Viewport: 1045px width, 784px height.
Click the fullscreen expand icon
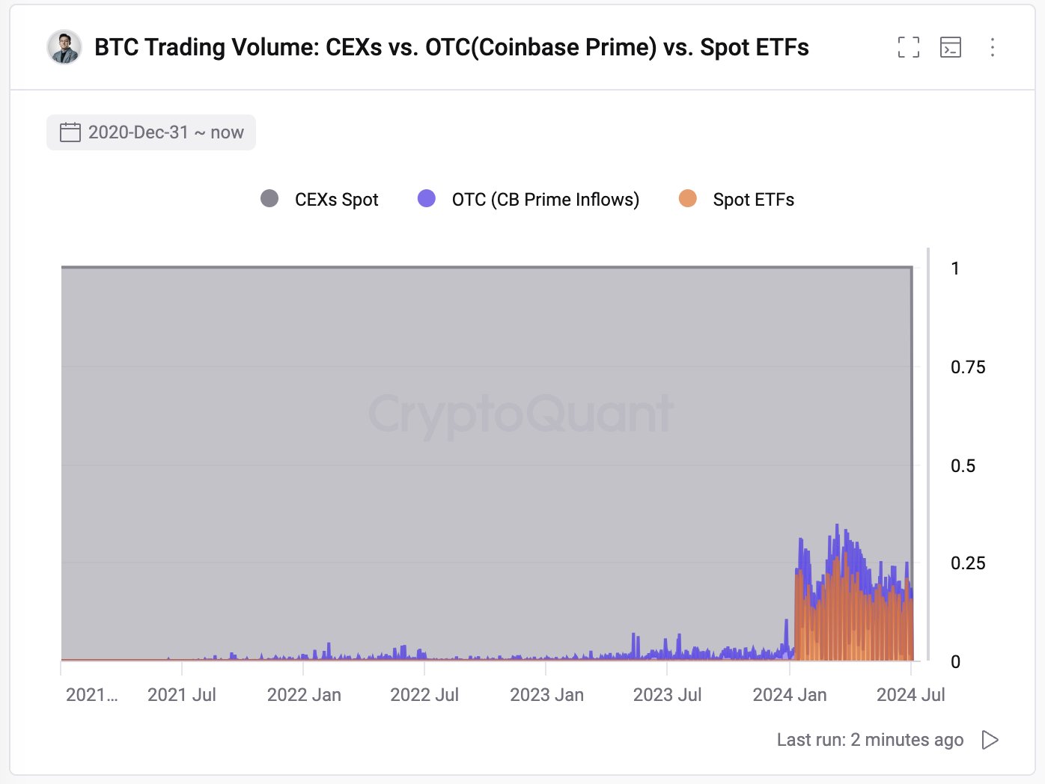click(908, 47)
